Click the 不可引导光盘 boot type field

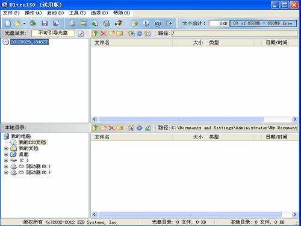coord(53,33)
